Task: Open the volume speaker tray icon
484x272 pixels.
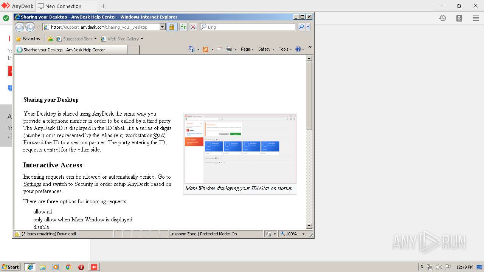Action: [x=439, y=267]
